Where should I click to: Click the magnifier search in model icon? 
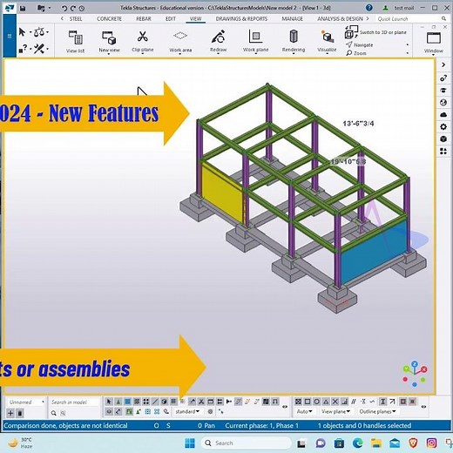(x=54, y=413)
